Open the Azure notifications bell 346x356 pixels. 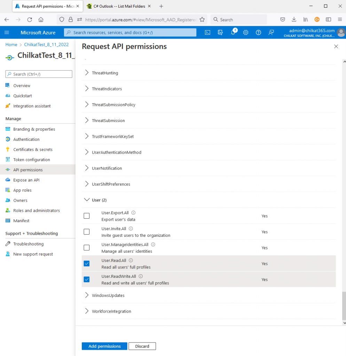[233, 32]
